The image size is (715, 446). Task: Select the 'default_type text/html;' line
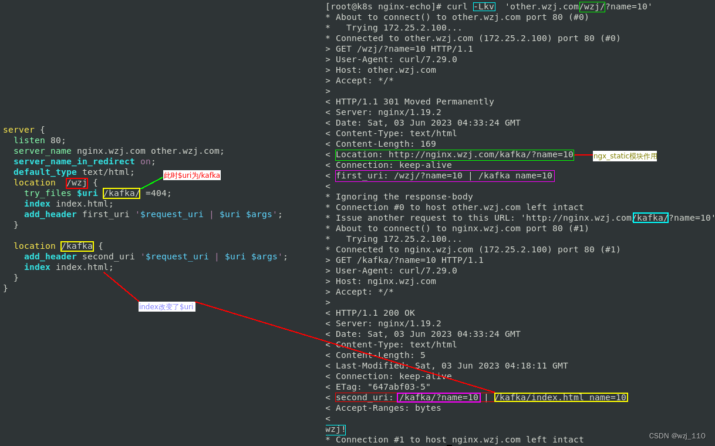coord(74,172)
